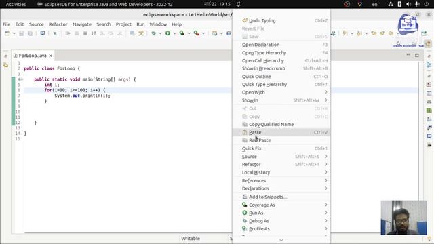
Task: Choose Copy Qualified Name from context menu
Action: click(281, 125)
